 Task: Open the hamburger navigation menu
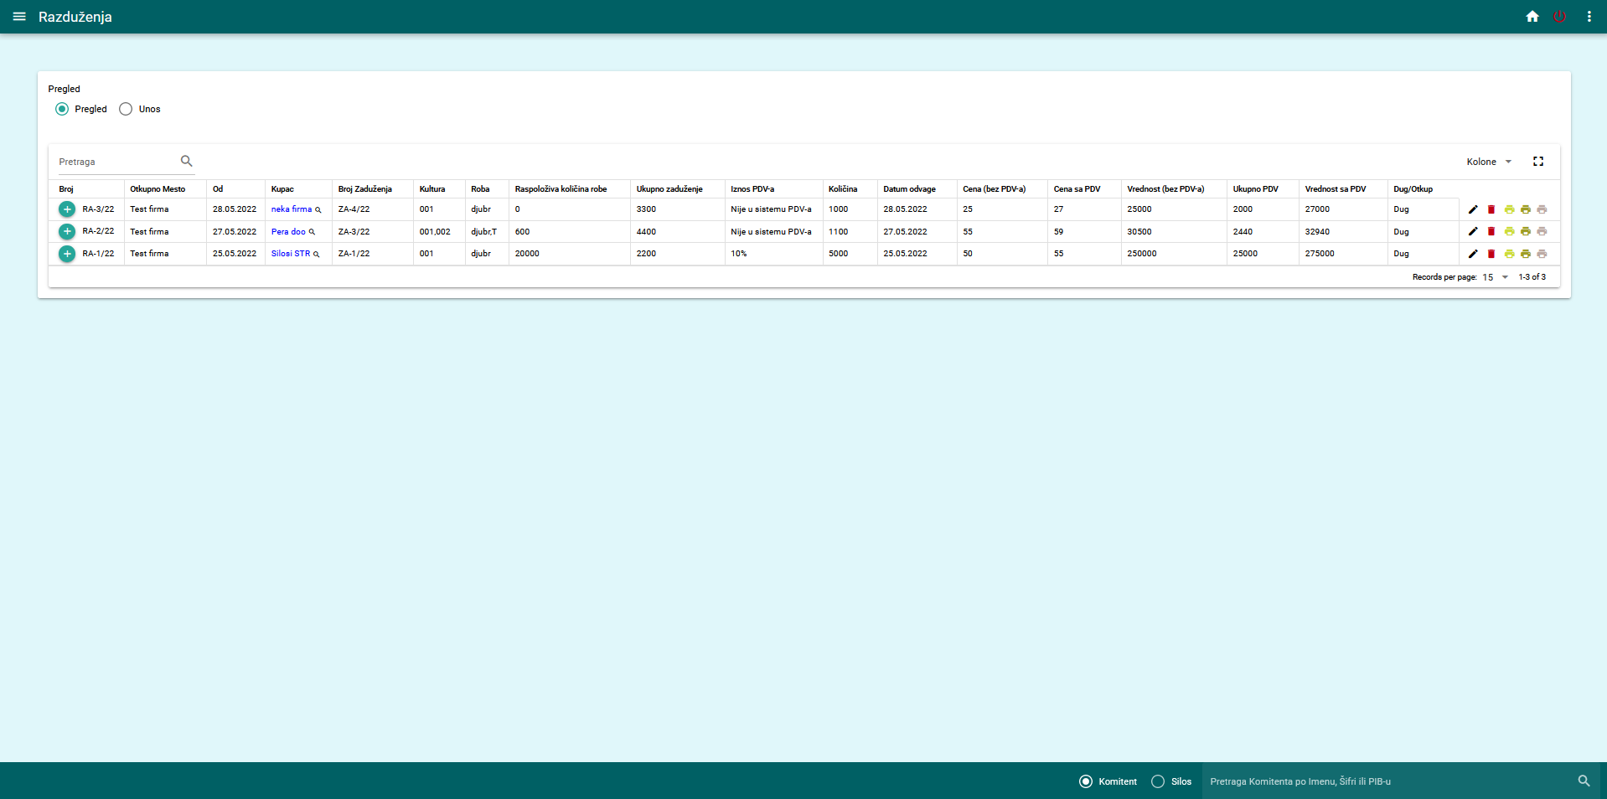(20, 16)
